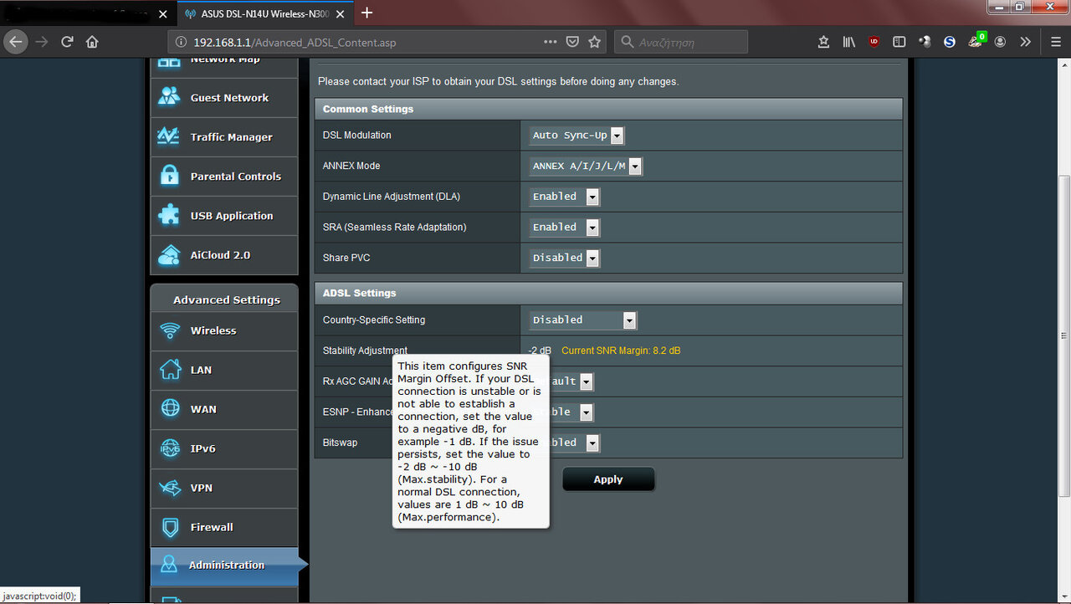
Task: Open the WAN globe icon
Action: pos(170,409)
